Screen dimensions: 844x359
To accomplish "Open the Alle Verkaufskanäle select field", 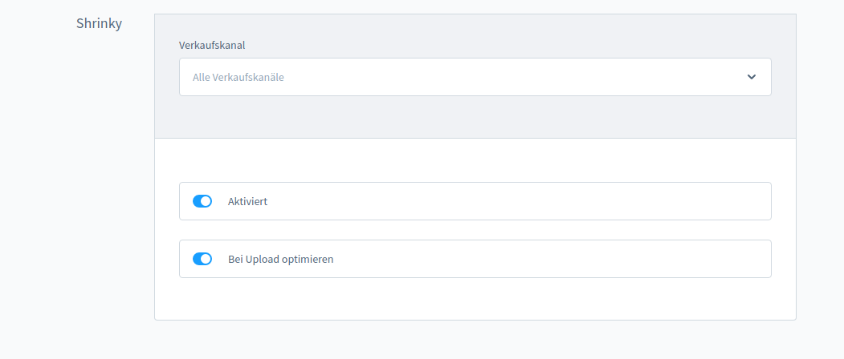I will [475, 77].
